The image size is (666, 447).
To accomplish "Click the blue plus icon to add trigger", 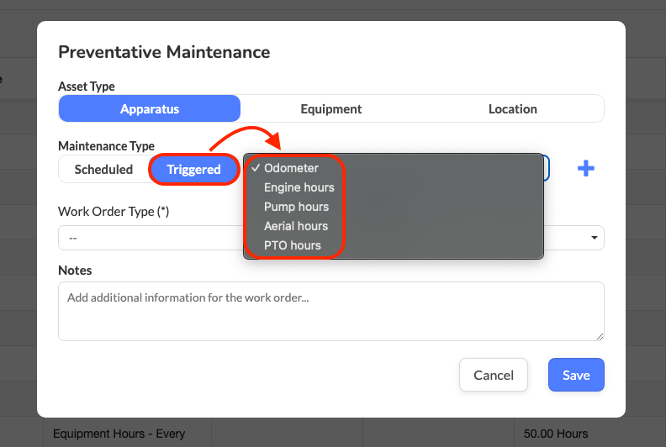I will tap(585, 169).
